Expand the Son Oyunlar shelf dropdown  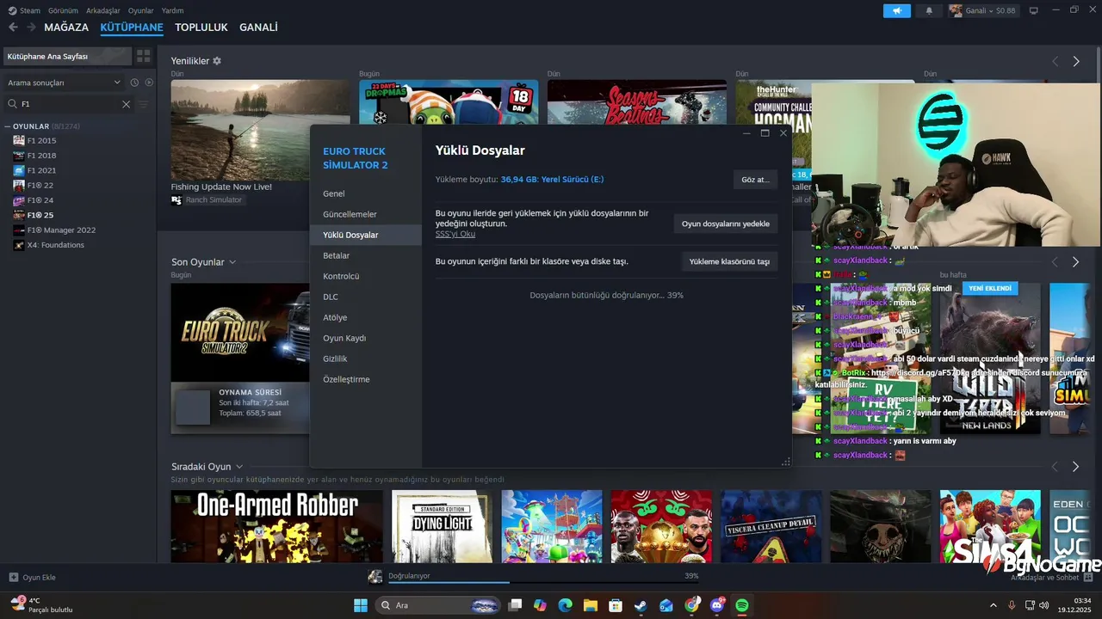coord(232,262)
